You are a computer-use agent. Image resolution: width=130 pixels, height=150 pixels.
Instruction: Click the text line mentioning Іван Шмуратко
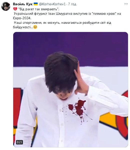point(67,14)
